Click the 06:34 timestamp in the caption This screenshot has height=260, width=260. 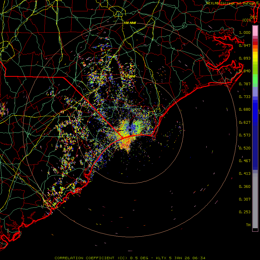199,258
